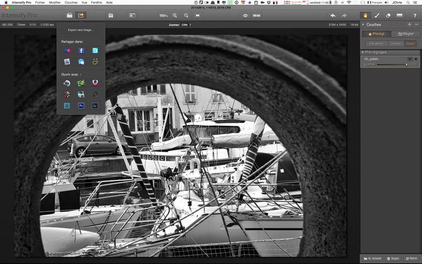Click the redo arrow

pyautogui.click(x=344, y=15)
